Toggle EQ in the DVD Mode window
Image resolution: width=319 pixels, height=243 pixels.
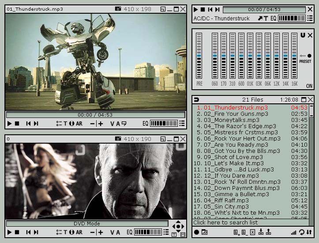point(129,232)
